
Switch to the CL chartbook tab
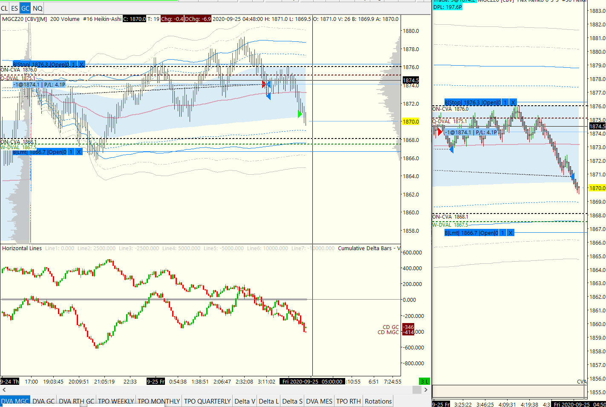click(x=5, y=8)
